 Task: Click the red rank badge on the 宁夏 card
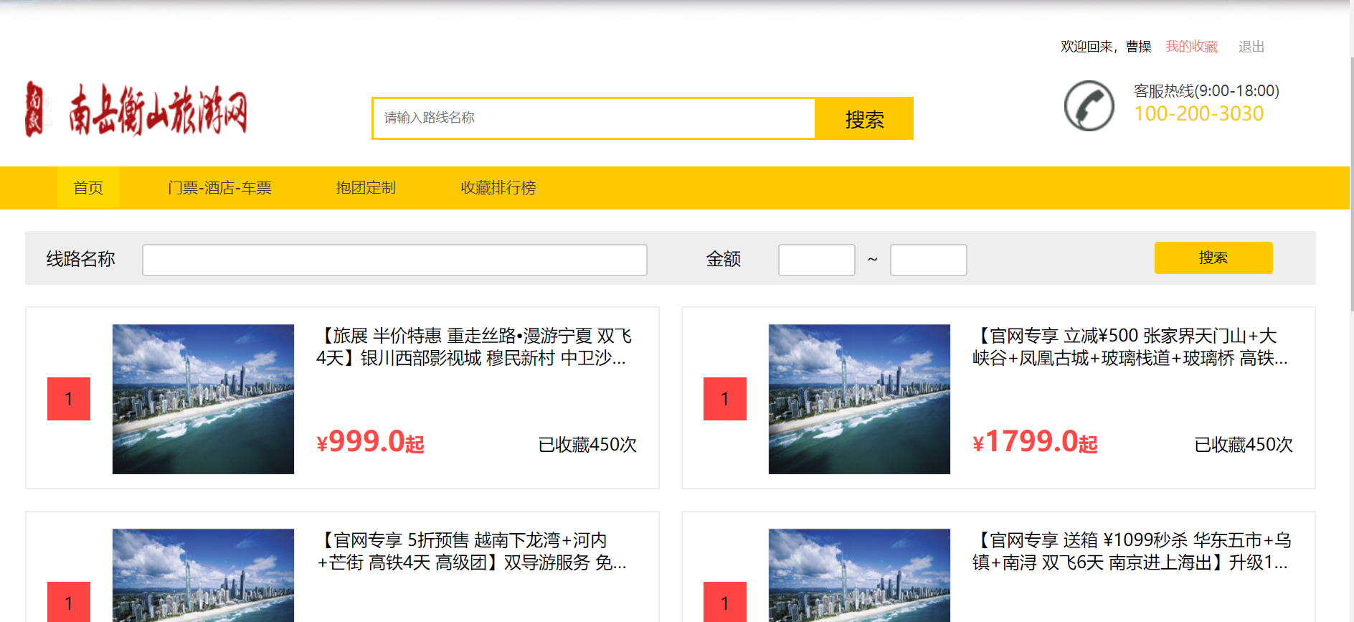pyautogui.click(x=69, y=399)
